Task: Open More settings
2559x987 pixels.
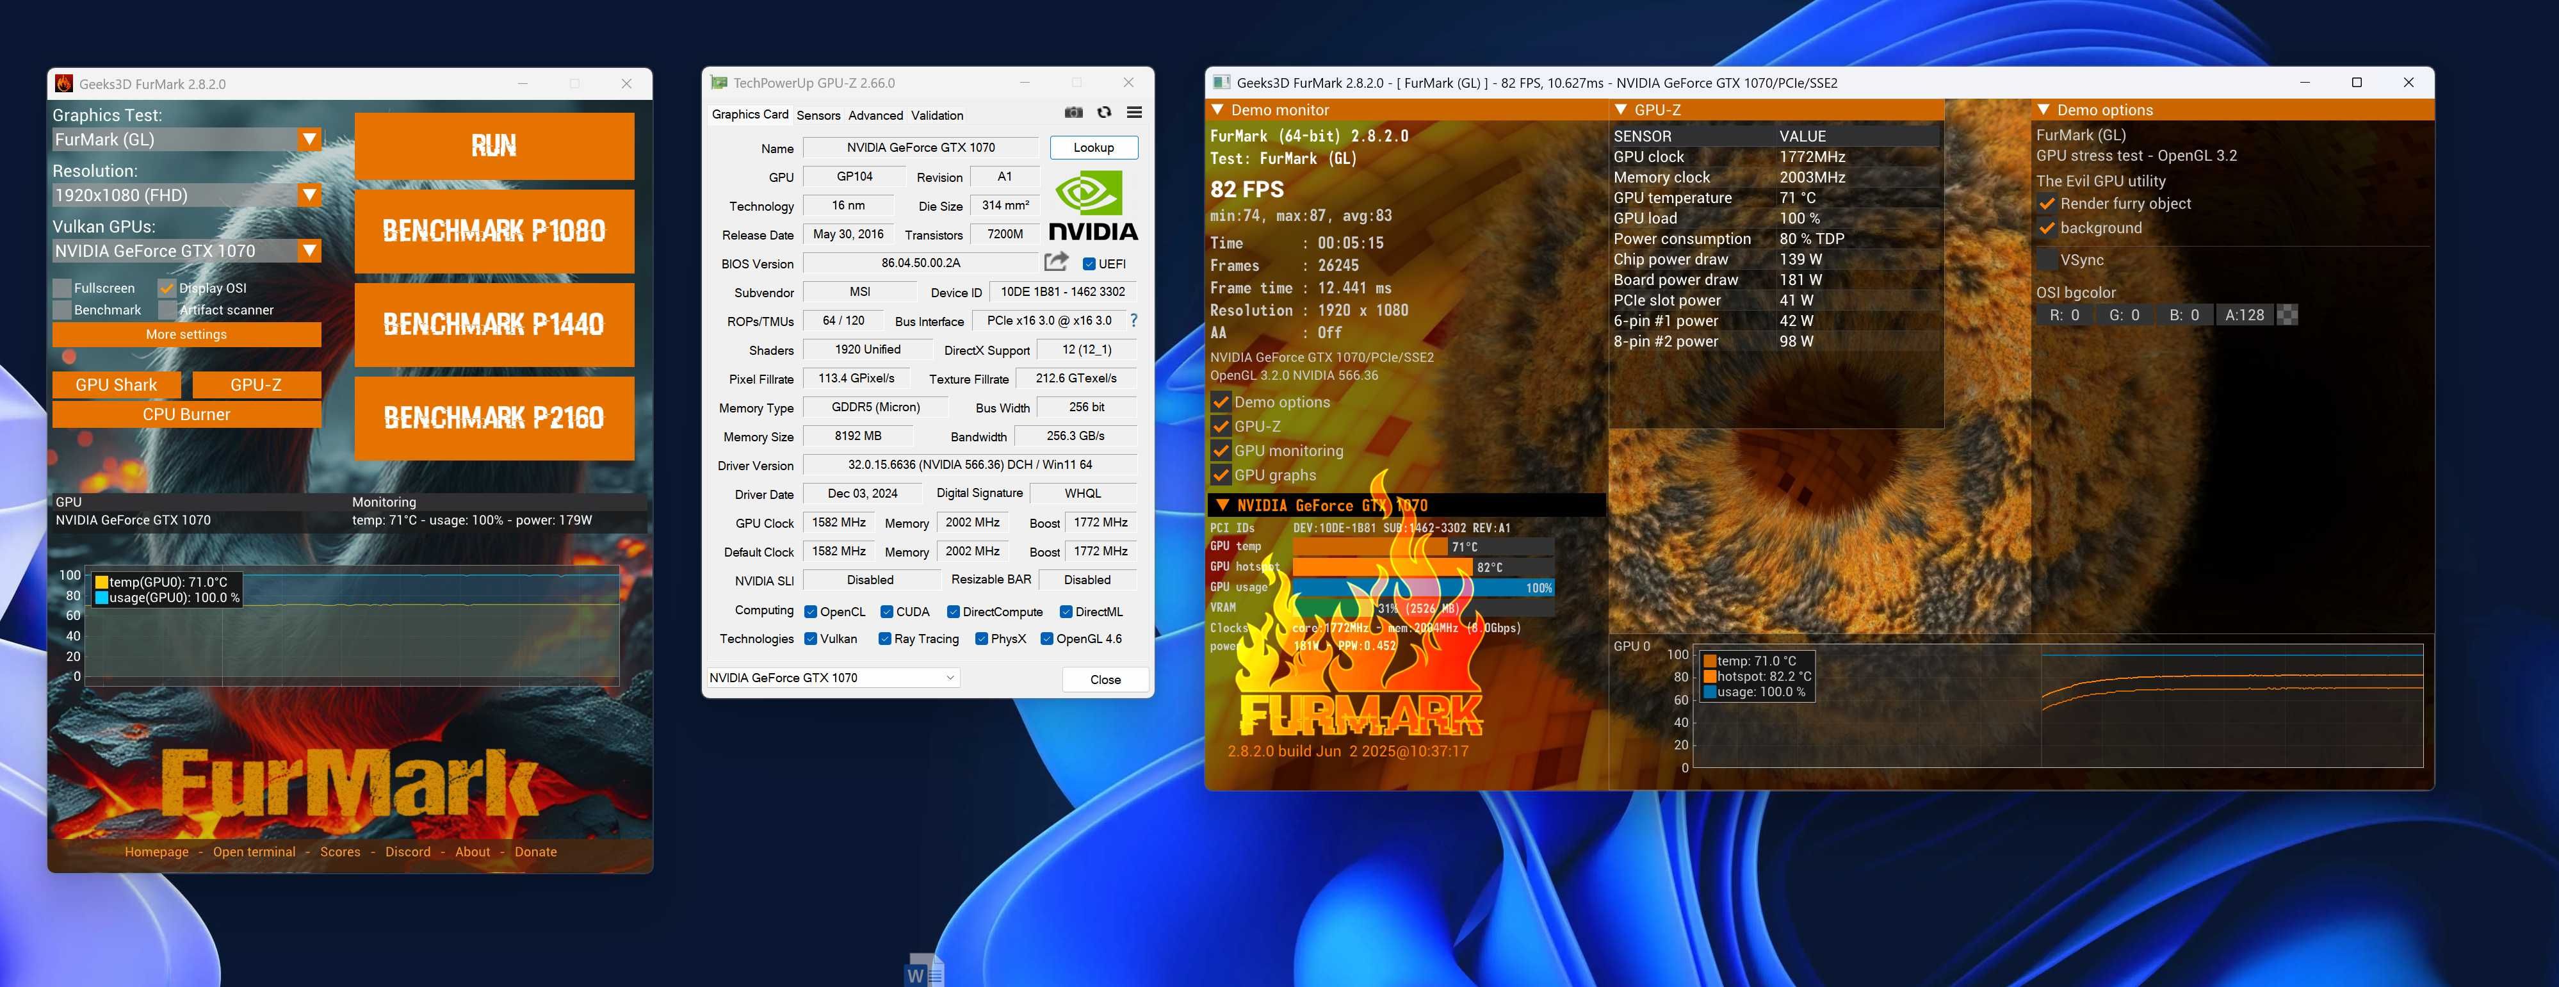Action: pos(186,334)
